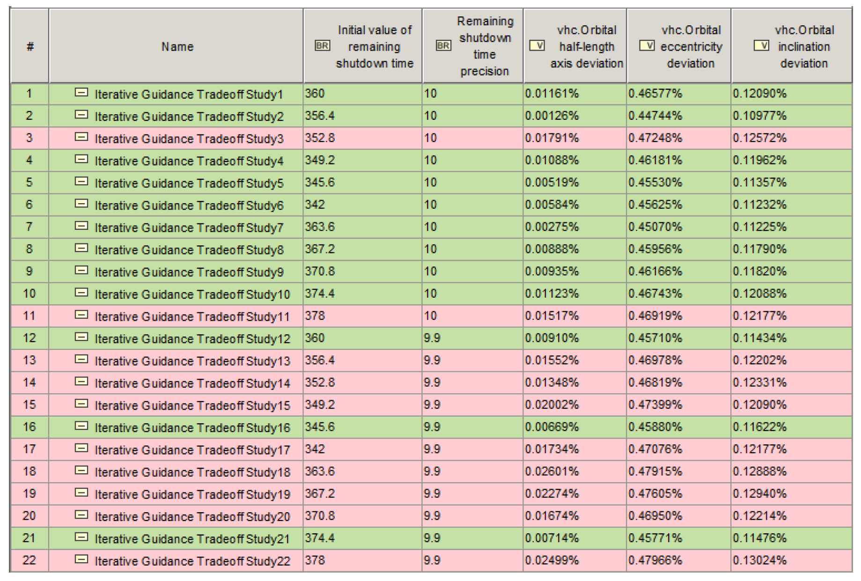Click the # column header

[30, 46]
